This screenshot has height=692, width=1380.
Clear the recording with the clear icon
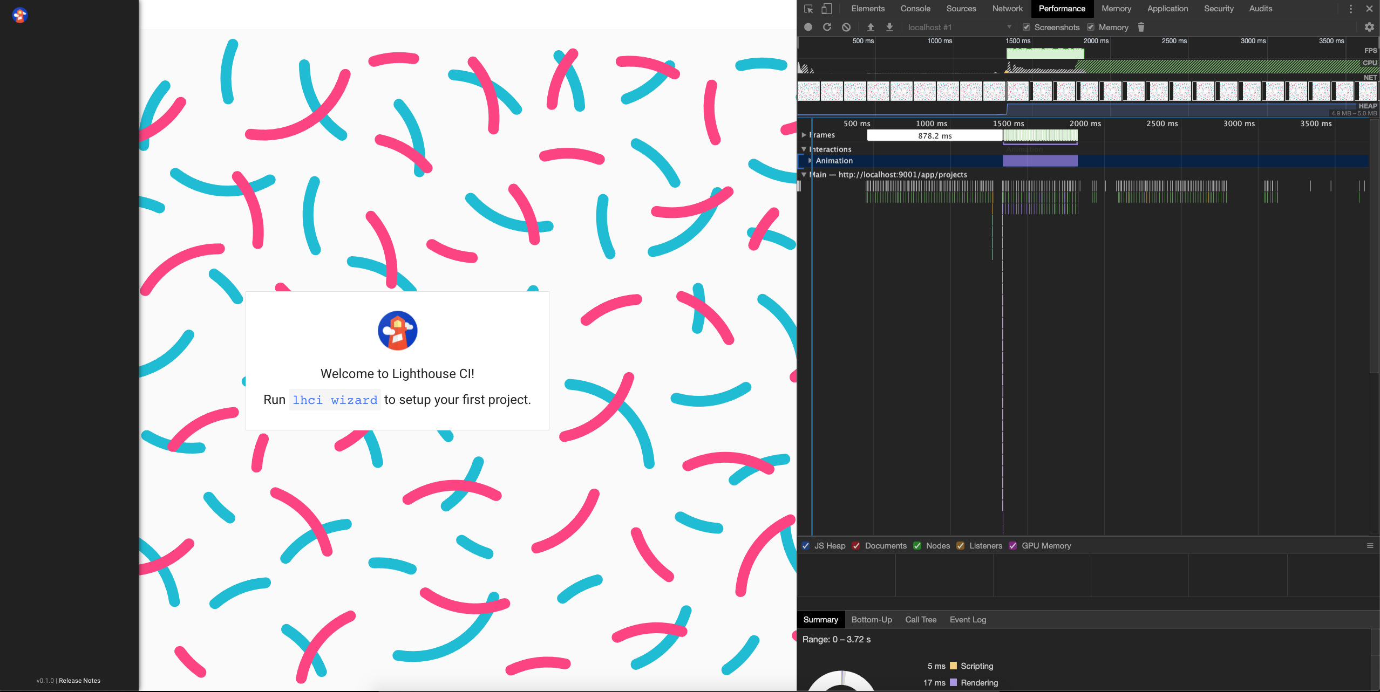pyautogui.click(x=846, y=27)
